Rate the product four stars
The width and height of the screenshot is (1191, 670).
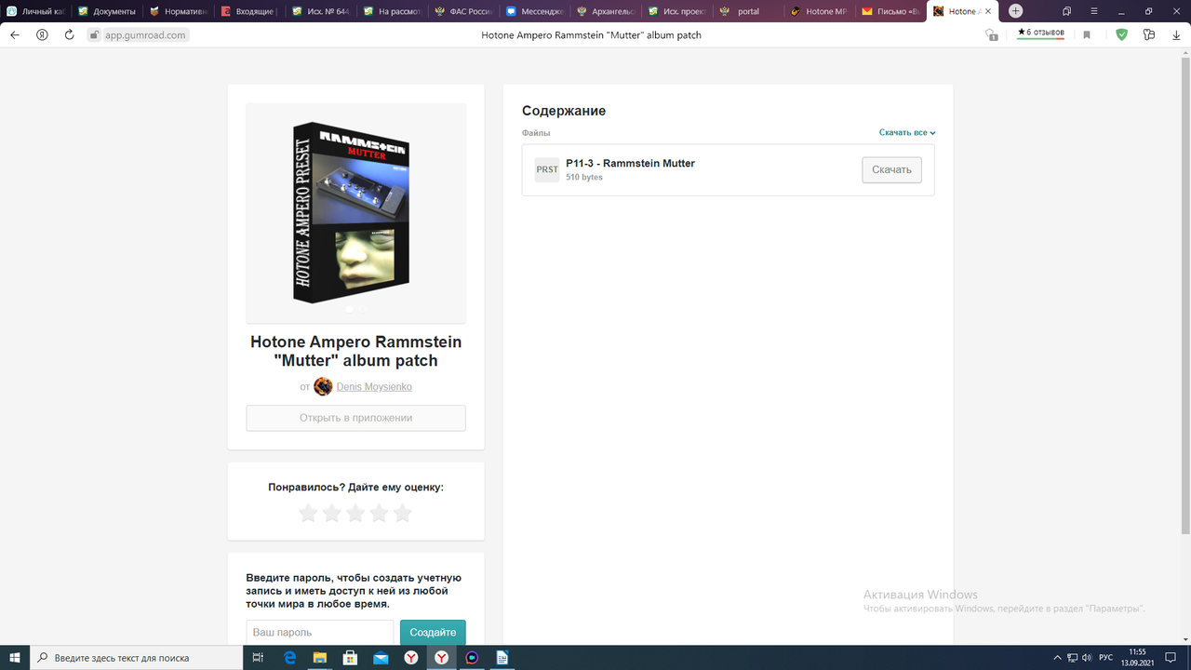click(379, 513)
